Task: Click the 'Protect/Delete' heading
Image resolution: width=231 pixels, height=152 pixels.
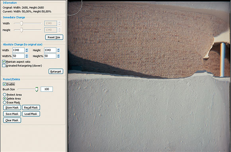Action: (x=12, y=79)
